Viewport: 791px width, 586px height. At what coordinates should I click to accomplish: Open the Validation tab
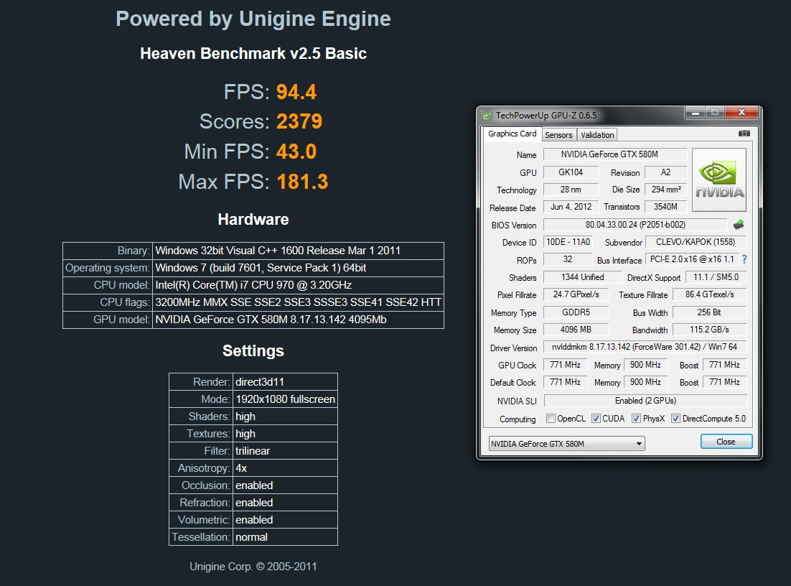597,135
